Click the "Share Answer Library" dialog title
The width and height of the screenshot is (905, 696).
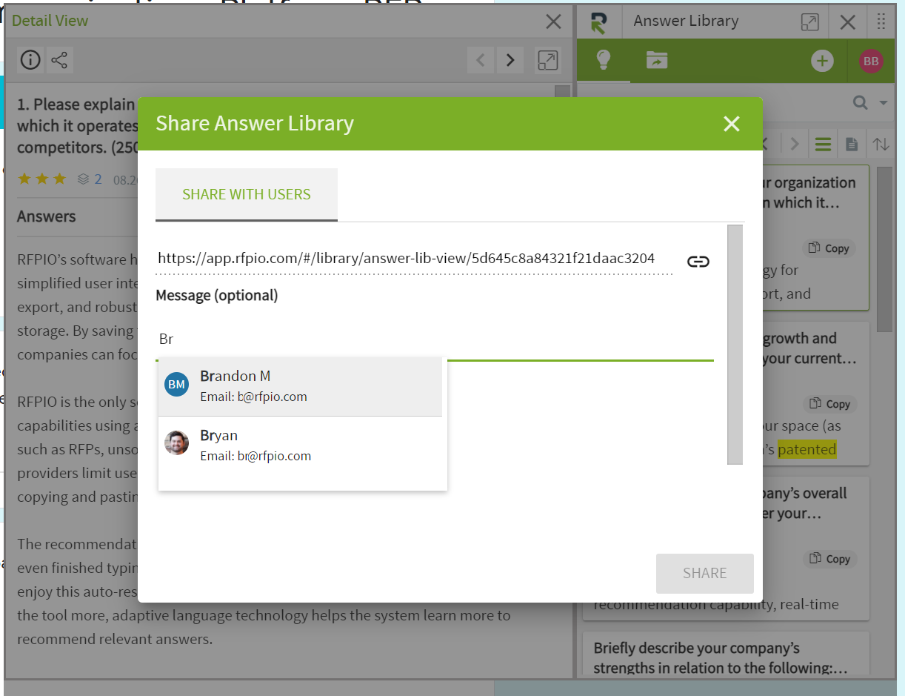pyautogui.click(x=255, y=123)
